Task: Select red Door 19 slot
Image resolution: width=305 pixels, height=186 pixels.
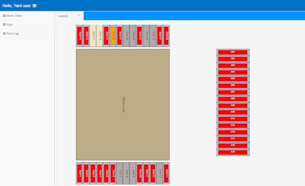Action: click(x=106, y=36)
